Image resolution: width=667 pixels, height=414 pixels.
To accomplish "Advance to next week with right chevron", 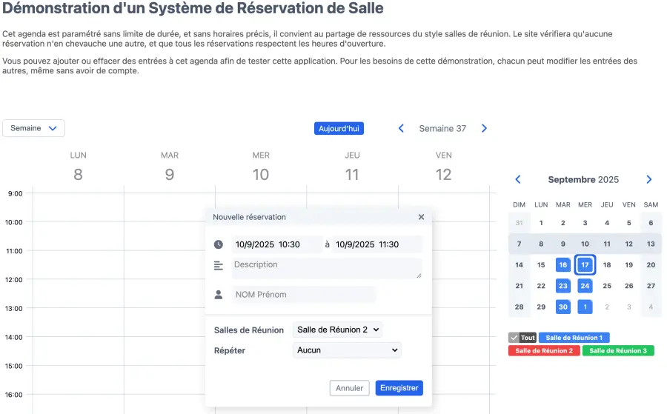I will (x=484, y=128).
